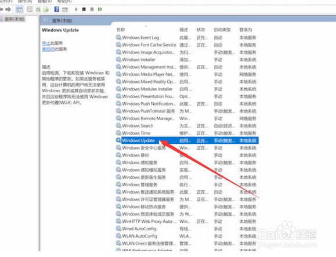Click gear icon of Windows Image Acquisition
The image size is (336, 257).
[x=118, y=52]
